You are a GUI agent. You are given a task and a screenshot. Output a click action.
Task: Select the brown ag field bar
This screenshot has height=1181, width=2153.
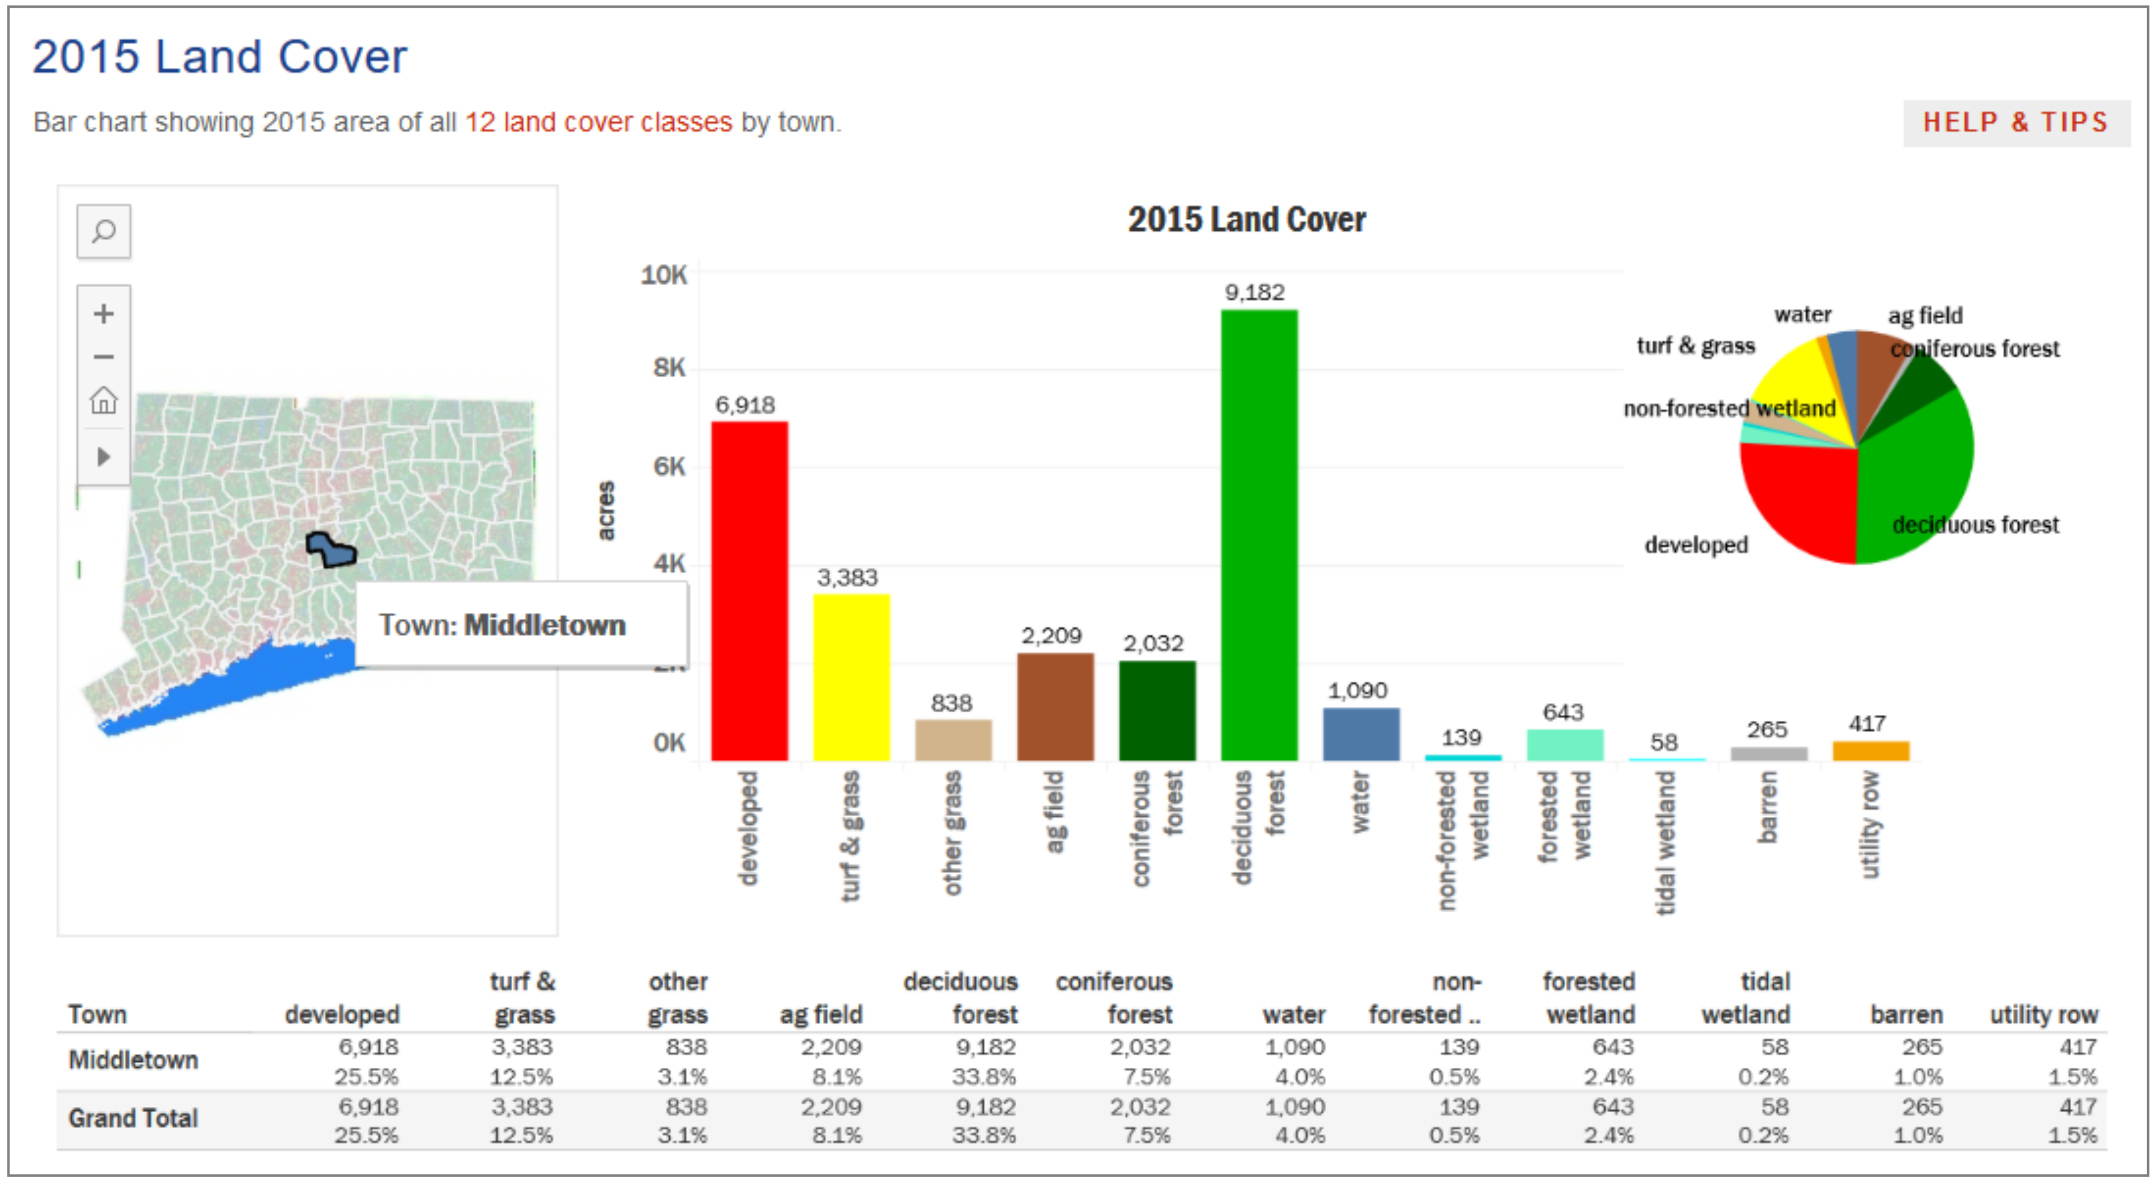[x=1055, y=706]
